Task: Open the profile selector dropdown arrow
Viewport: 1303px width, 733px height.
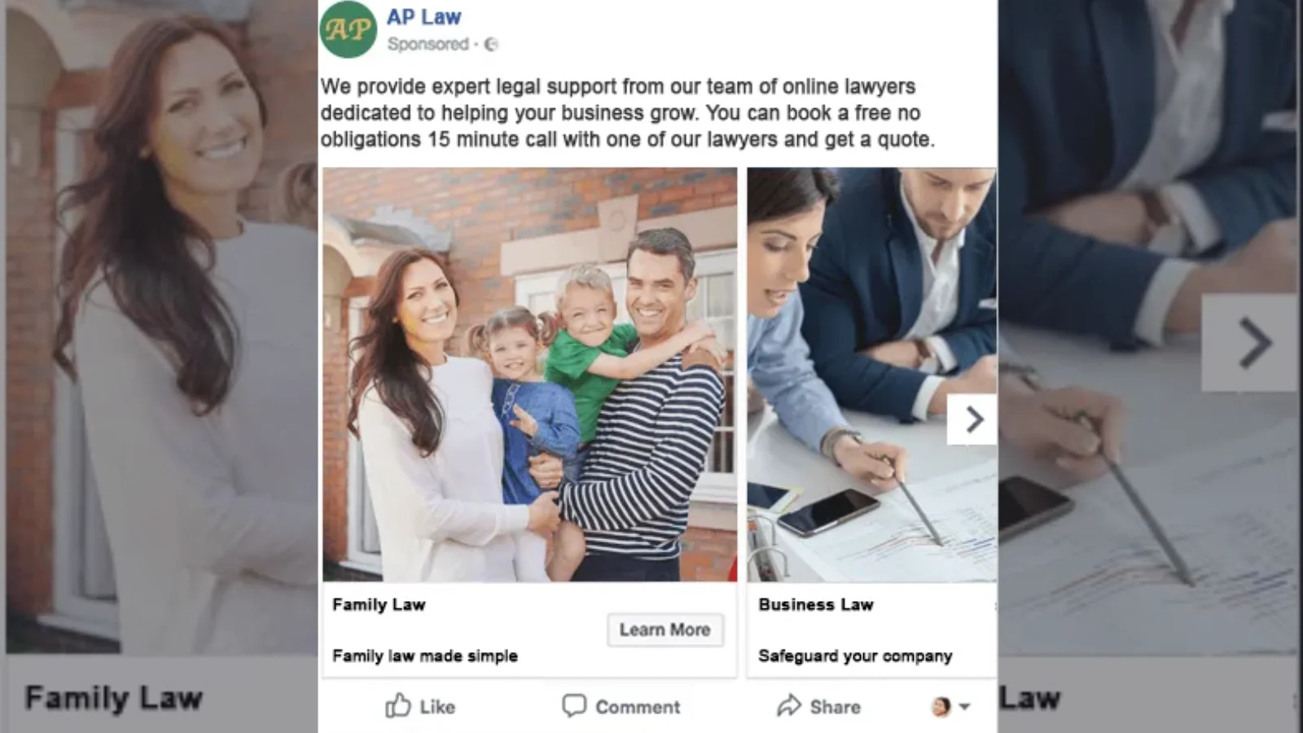Action: pos(964,707)
